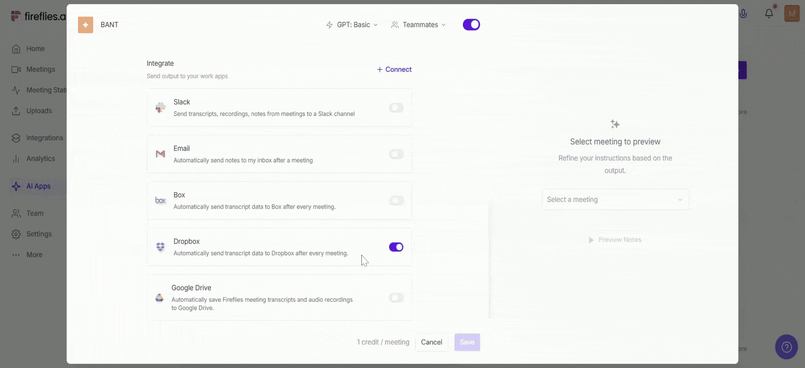
Task: Open Meetings in the sidebar
Action: [x=41, y=69]
